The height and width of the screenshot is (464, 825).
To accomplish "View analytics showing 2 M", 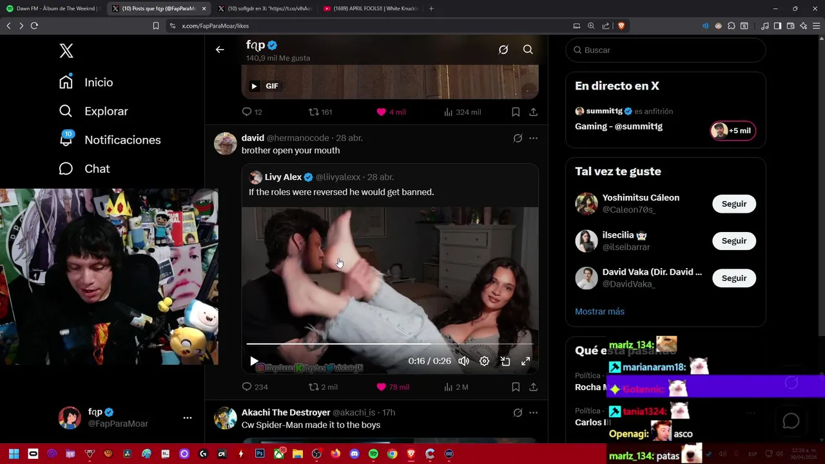I will pos(456,387).
